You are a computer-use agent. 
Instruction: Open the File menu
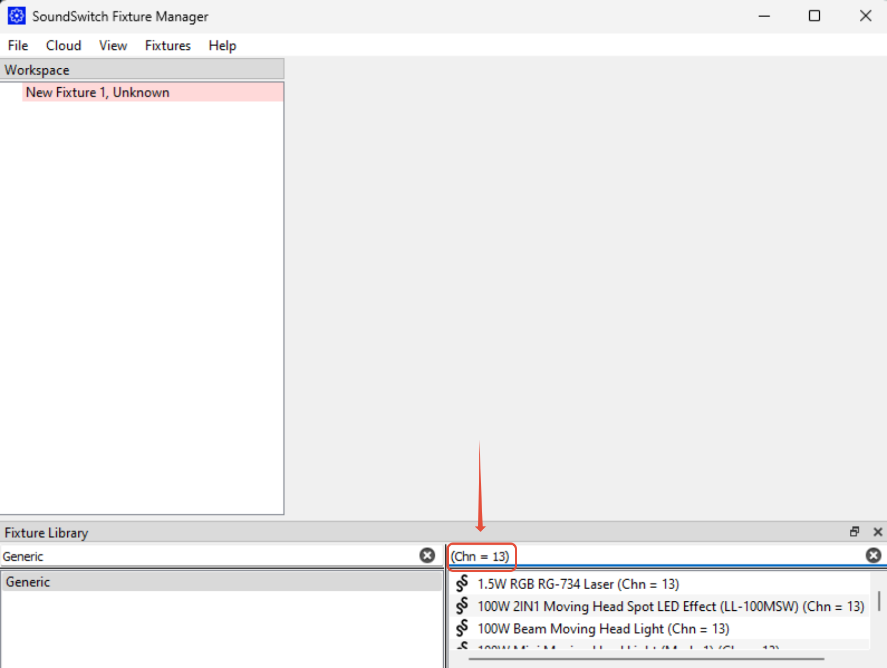pyautogui.click(x=18, y=46)
